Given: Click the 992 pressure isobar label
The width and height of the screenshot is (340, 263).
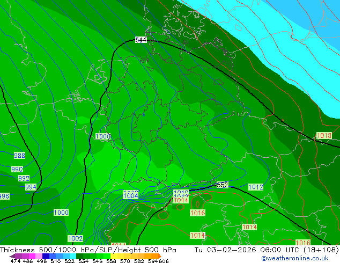Looking at the screenshot, I should tap(24, 178).
